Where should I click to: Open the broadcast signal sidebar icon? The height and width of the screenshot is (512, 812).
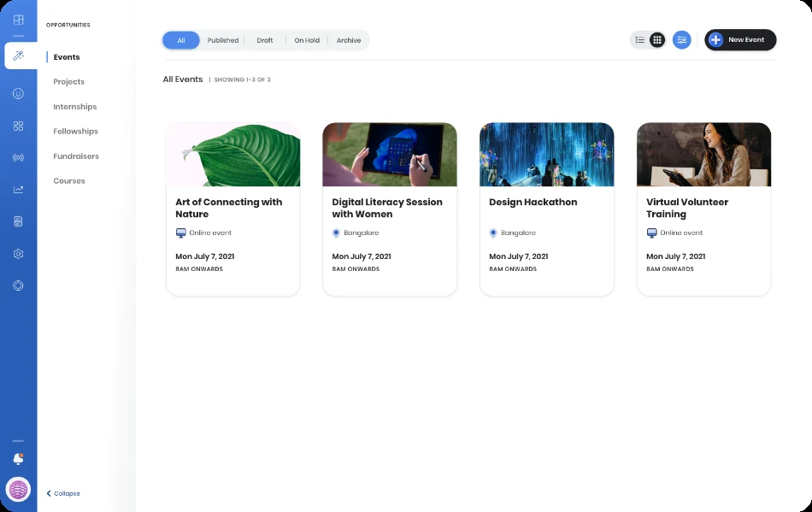coord(18,158)
